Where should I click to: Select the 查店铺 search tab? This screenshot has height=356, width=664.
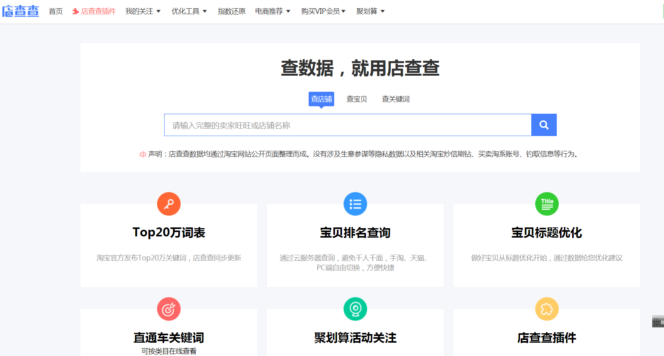point(321,99)
